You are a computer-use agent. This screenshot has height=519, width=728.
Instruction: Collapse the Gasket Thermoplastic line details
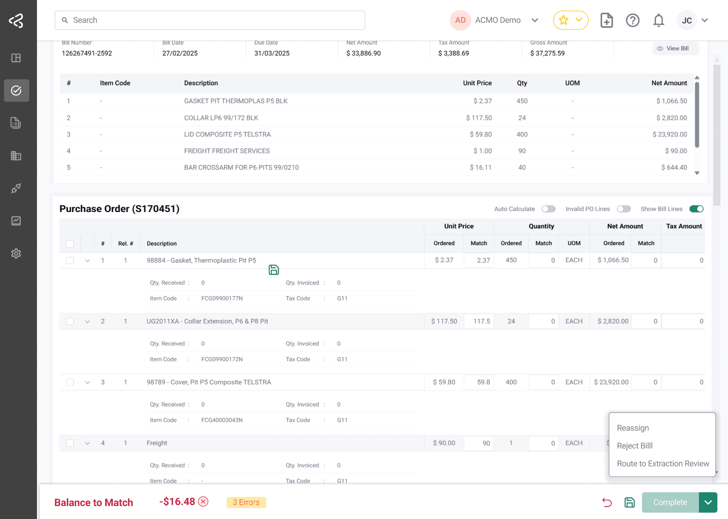pyautogui.click(x=88, y=261)
